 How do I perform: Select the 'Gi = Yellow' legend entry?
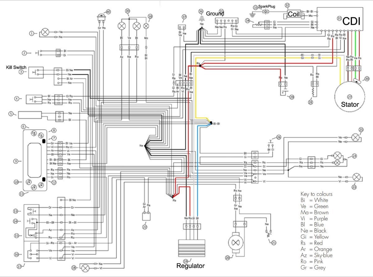click(315, 237)
